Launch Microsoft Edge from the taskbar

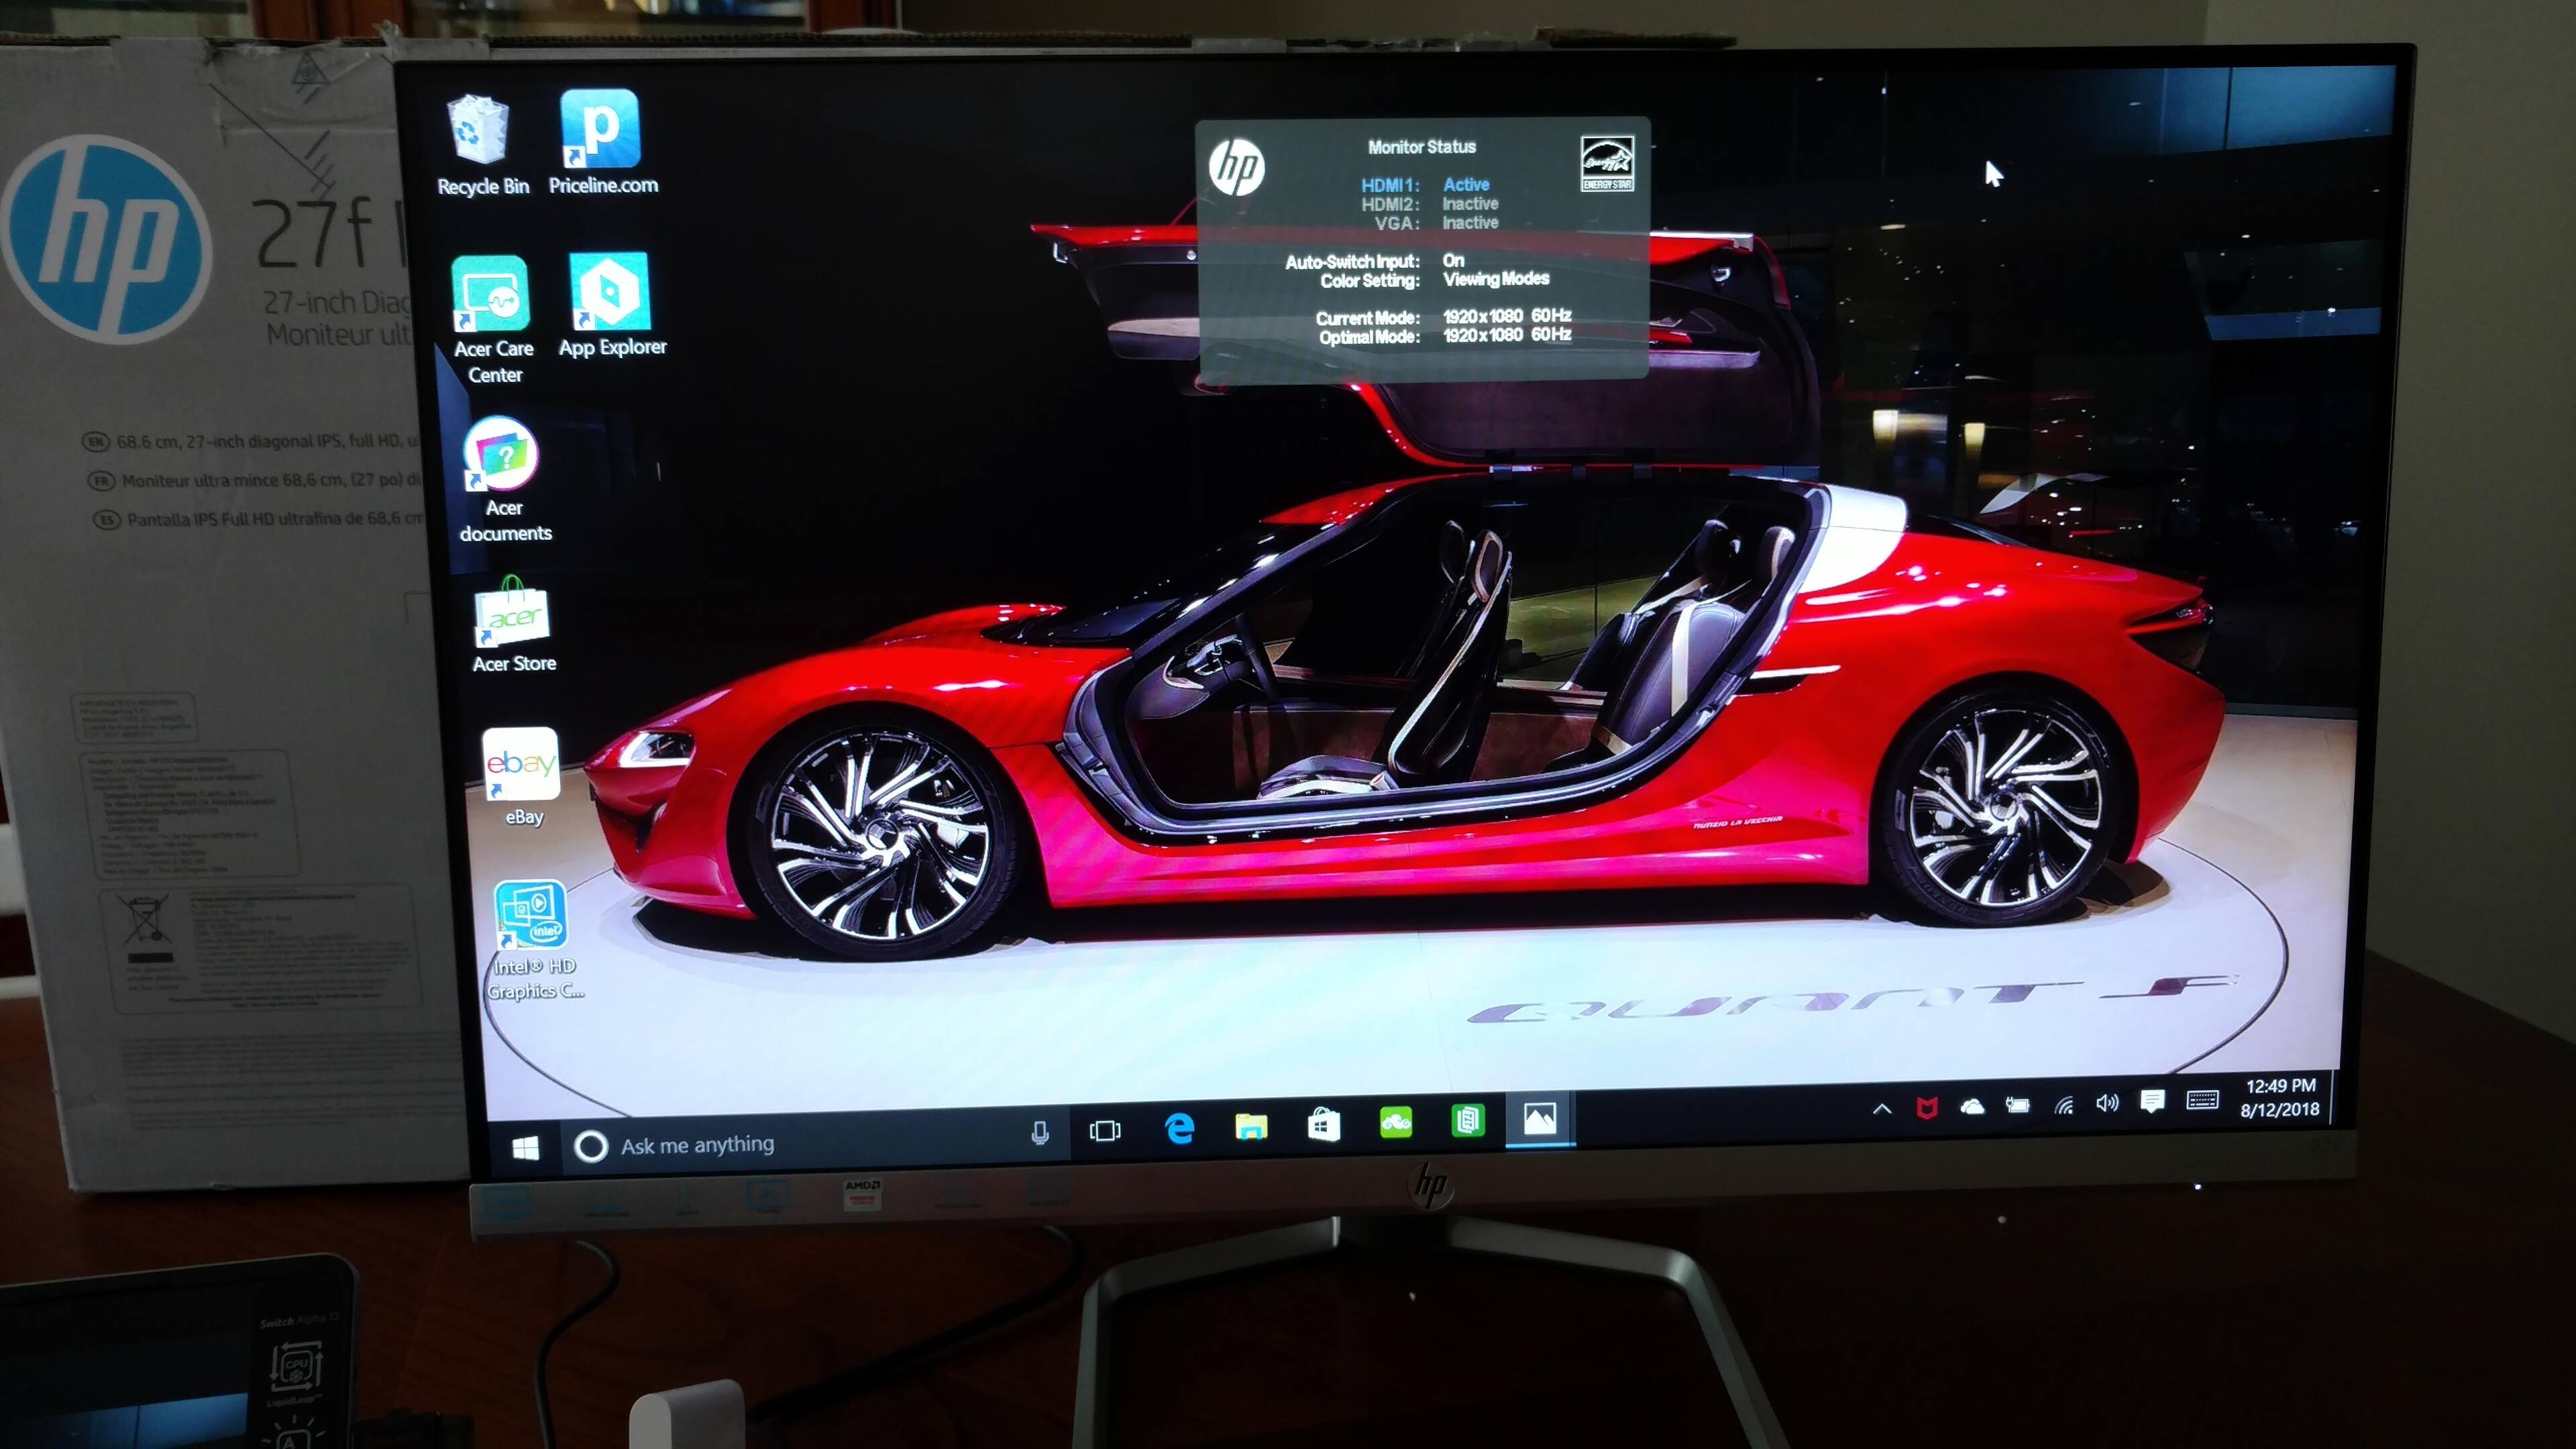pos(1180,1129)
